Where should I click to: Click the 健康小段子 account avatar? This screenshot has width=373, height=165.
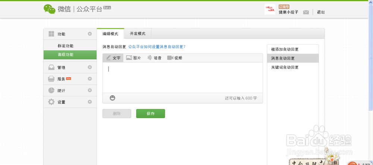point(270,9)
